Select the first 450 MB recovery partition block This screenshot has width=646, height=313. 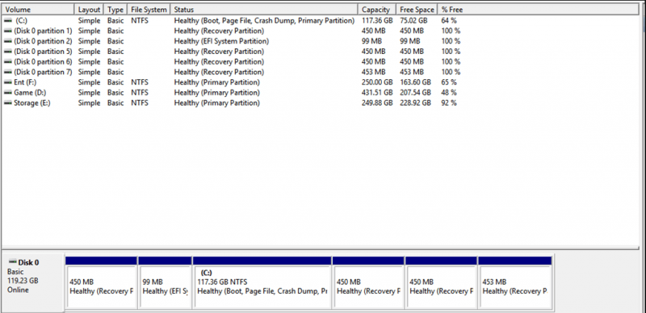point(102,282)
